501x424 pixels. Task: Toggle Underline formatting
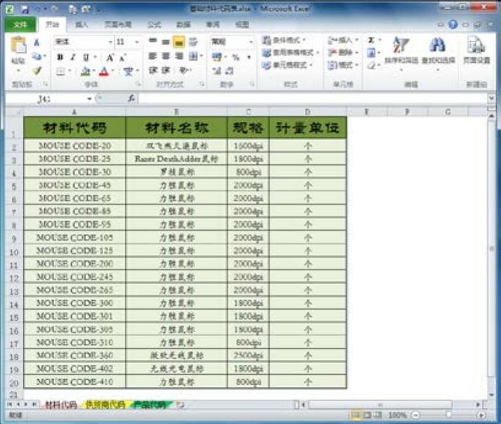[x=85, y=57]
